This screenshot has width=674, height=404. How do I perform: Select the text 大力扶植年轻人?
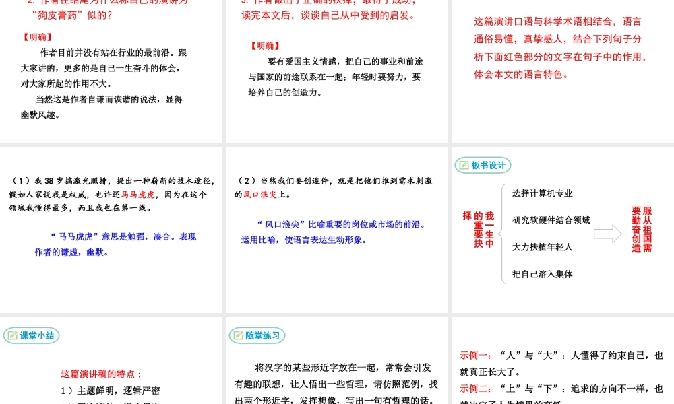pyautogui.click(x=543, y=247)
